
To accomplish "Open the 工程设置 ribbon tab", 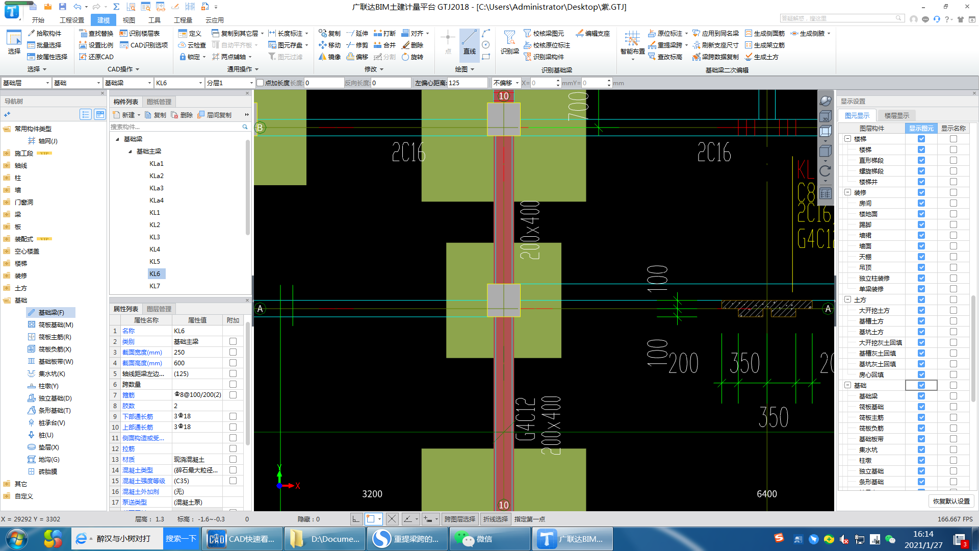I will [72, 20].
